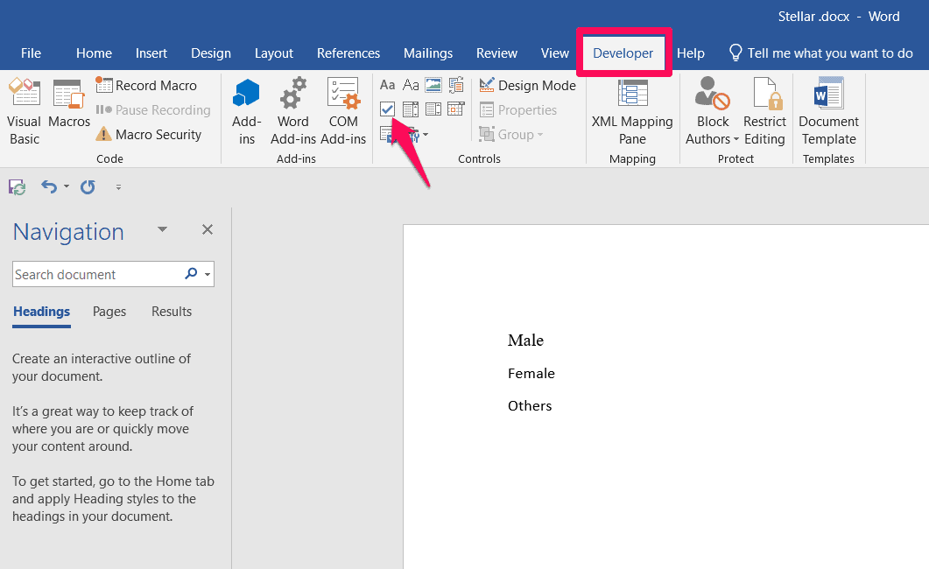Insert a Combo Box Content Control
Image resolution: width=929 pixels, height=569 pixels.
(x=411, y=109)
